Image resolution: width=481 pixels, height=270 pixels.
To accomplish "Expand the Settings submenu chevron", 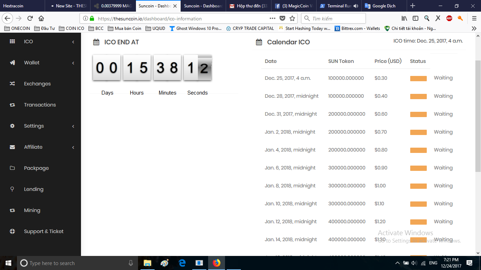I will pyautogui.click(x=73, y=126).
